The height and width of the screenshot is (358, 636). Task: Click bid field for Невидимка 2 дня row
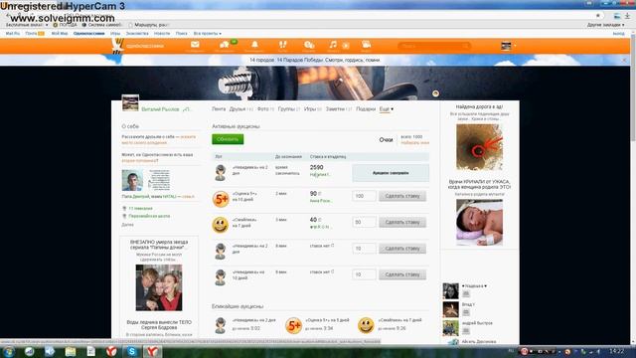pos(364,249)
